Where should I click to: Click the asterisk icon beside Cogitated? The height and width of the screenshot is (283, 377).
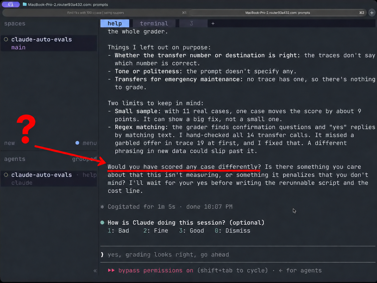(102, 207)
